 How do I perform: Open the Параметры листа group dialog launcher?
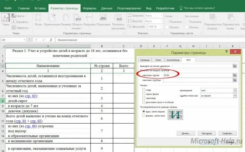click(x=201, y=33)
